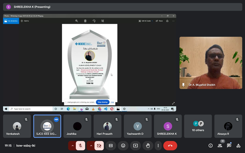Image resolution: width=245 pixels, height=153 pixels.
Task: Expand the shared screen to full view
Action: (x=173, y=103)
